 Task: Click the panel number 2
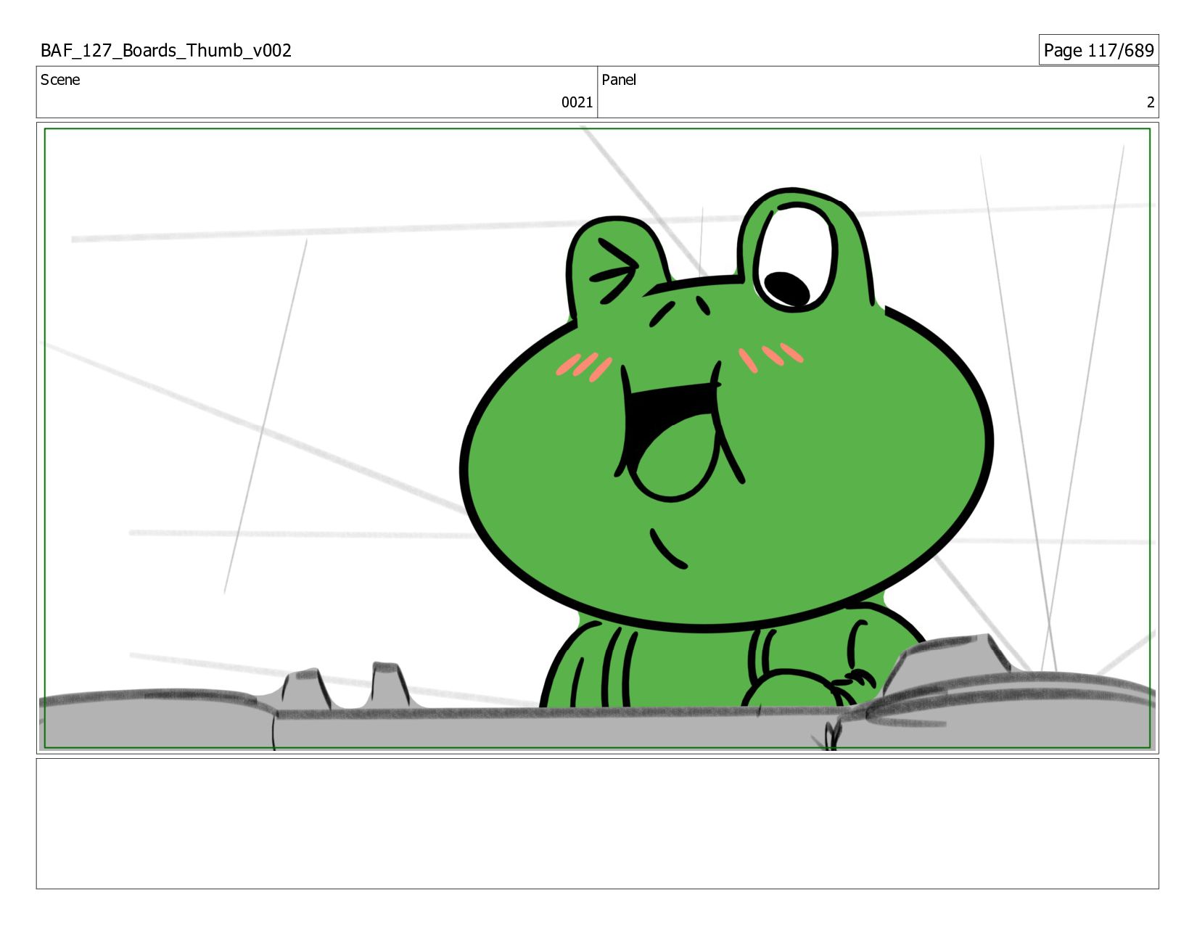point(1150,102)
